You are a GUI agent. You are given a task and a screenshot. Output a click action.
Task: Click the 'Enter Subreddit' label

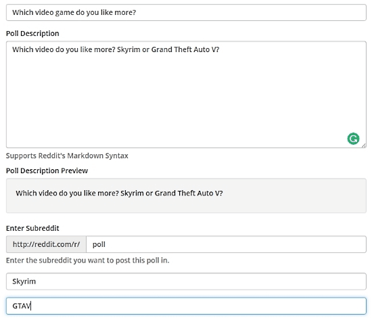[x=32, y=228]
